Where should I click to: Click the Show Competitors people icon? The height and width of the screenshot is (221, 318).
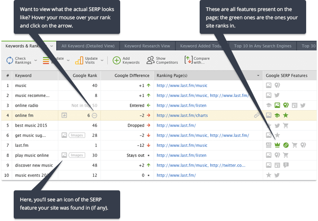point(150,60)
